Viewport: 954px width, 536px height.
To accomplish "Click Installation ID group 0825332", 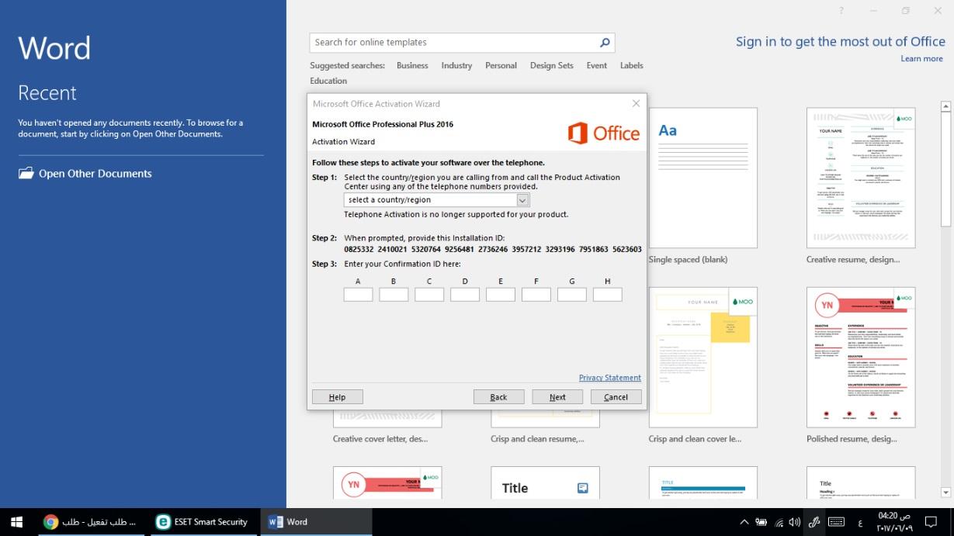I will [x=359, y=250].
